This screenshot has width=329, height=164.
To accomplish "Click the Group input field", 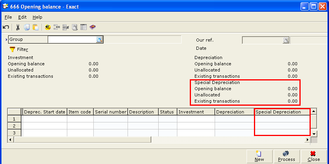I will click(72, 40).
